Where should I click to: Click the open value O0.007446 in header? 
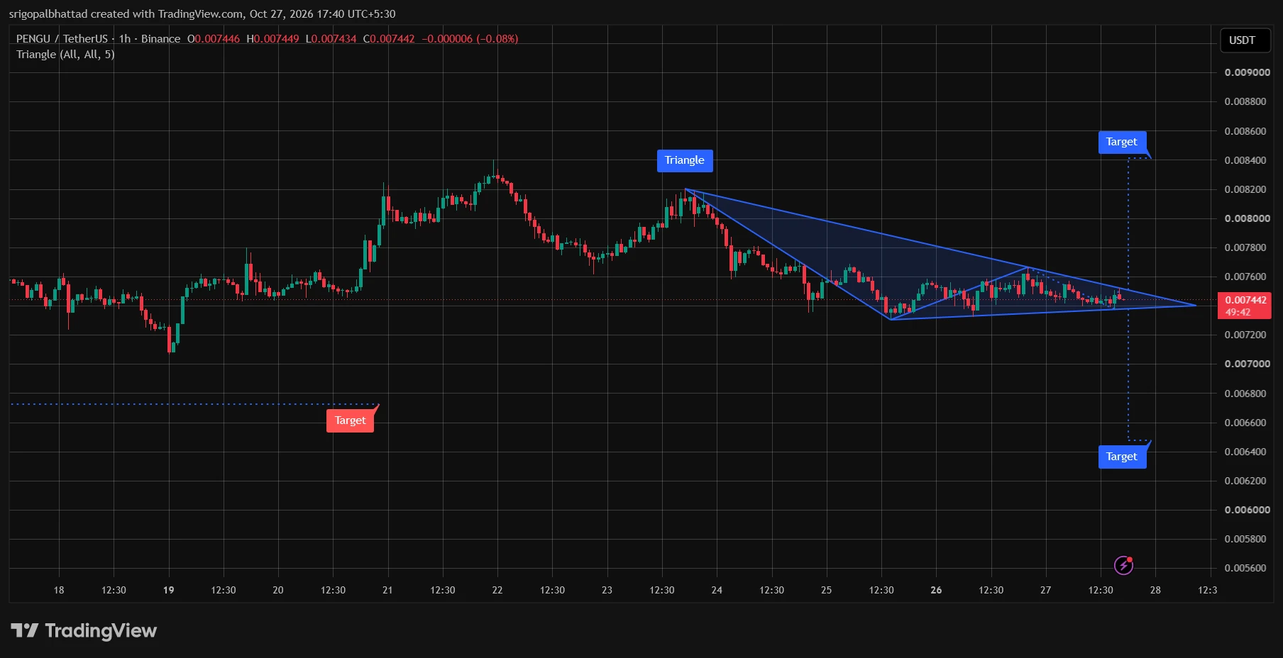coord(214,39)
